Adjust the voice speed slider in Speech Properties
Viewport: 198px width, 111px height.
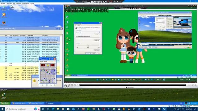pos(88,46)
